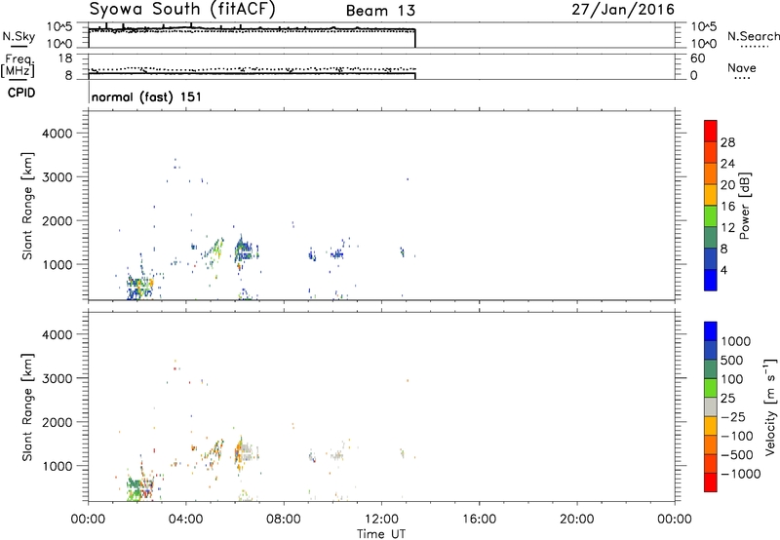This screenshot has width=780, height=540.
Task: Click the 'Freq. [MHz]' axis label
Action: click(x=19, y=65)
